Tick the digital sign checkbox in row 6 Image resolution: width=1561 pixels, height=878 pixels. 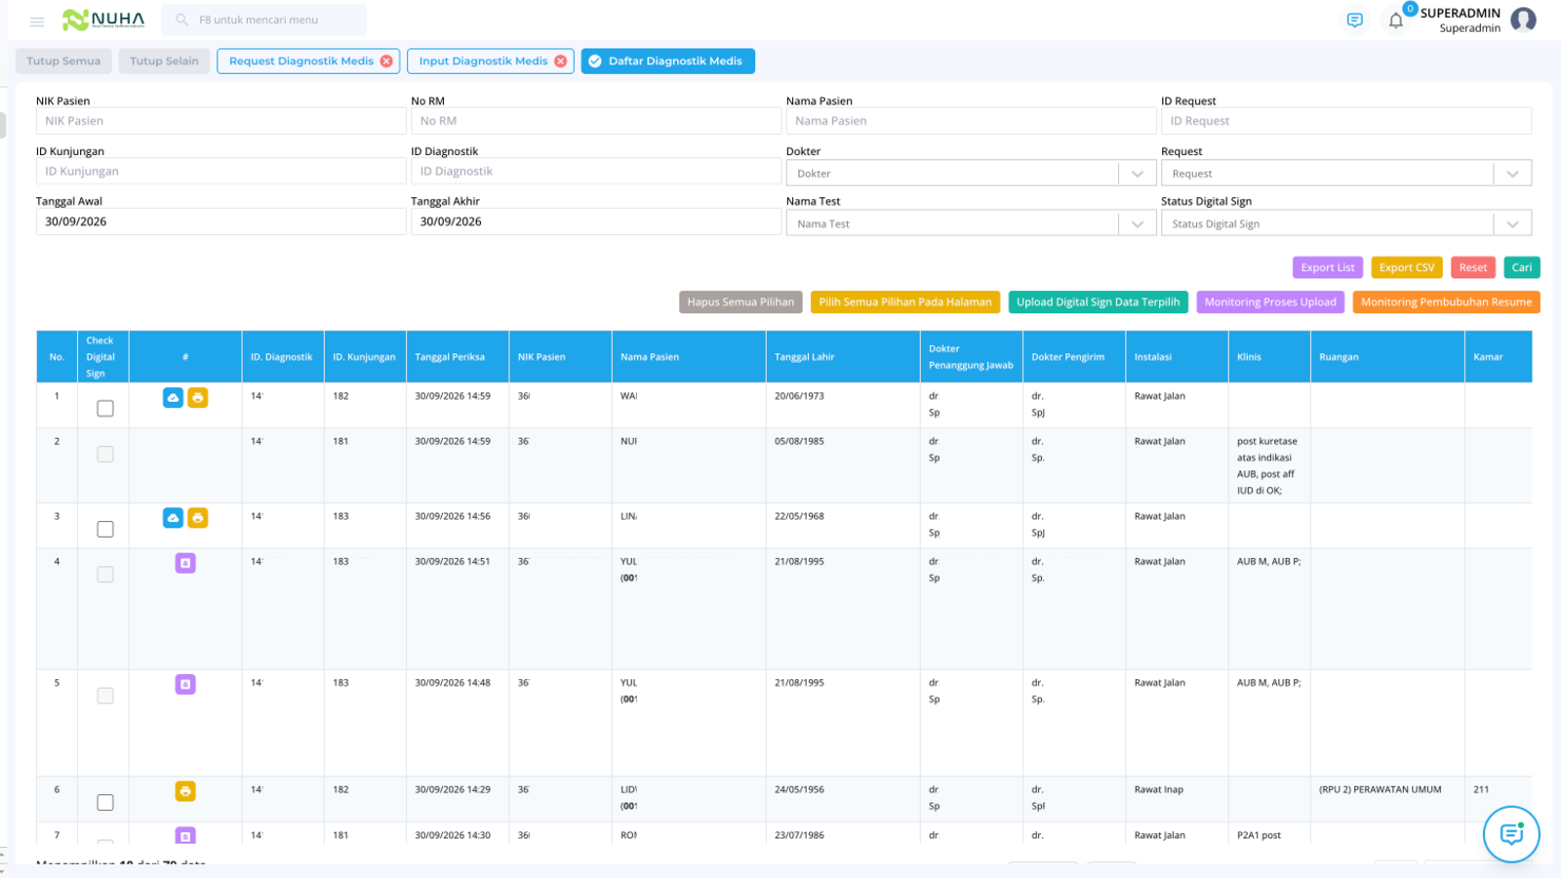coord(105,802)
